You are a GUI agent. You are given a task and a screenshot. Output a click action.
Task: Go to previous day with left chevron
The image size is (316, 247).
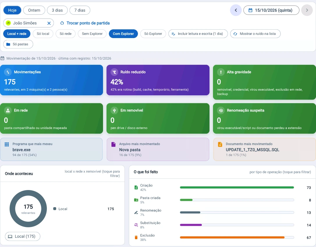[236, 10]
